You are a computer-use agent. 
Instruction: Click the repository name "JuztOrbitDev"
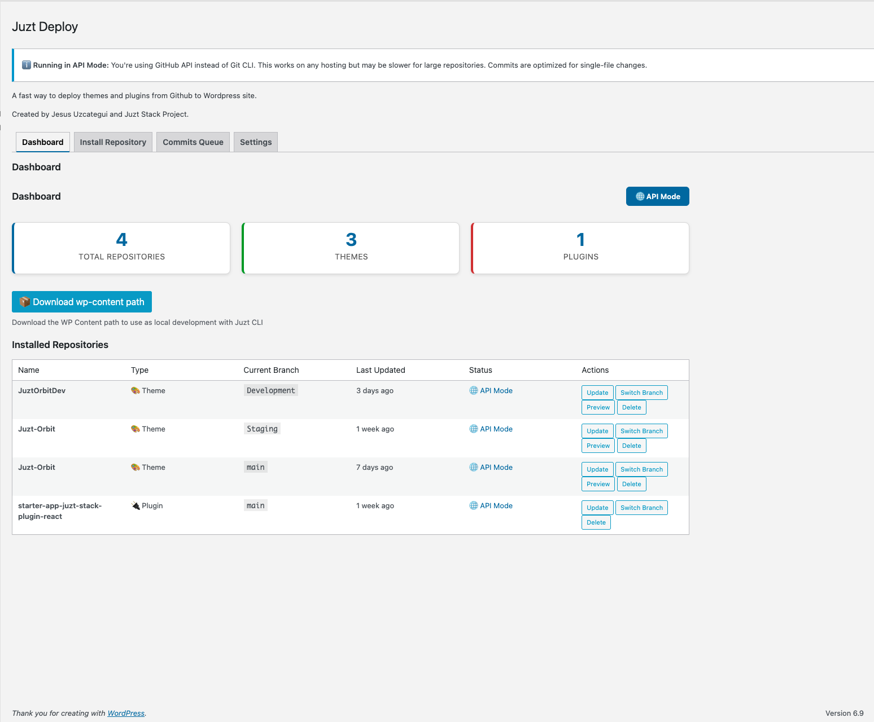42,390
